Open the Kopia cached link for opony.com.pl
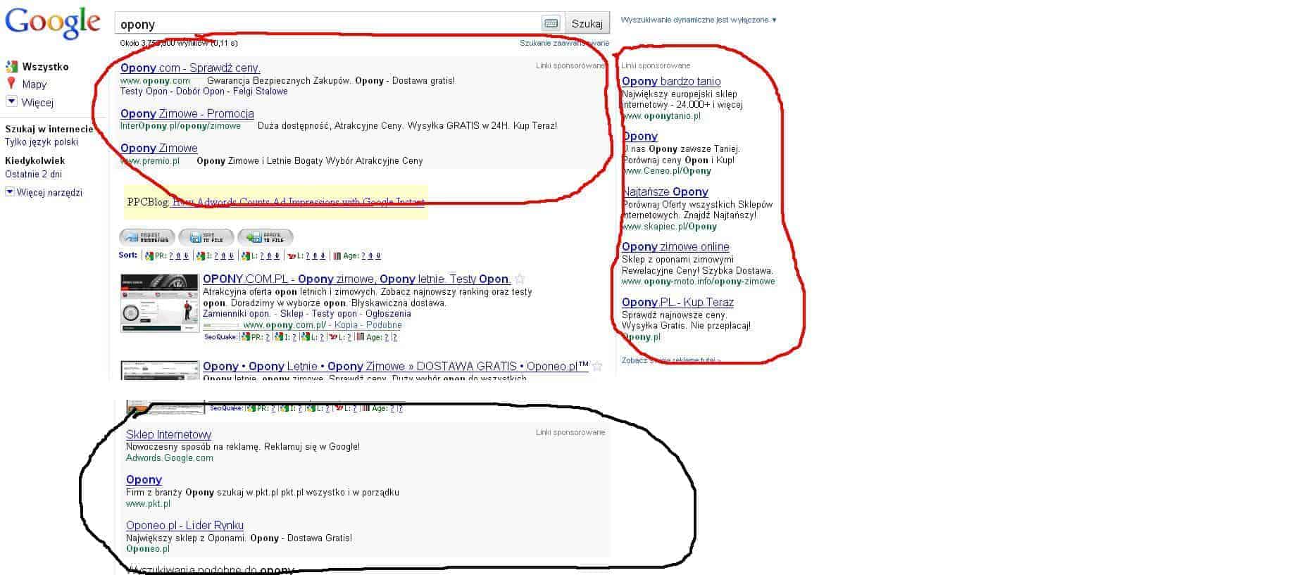 point(346,325)
